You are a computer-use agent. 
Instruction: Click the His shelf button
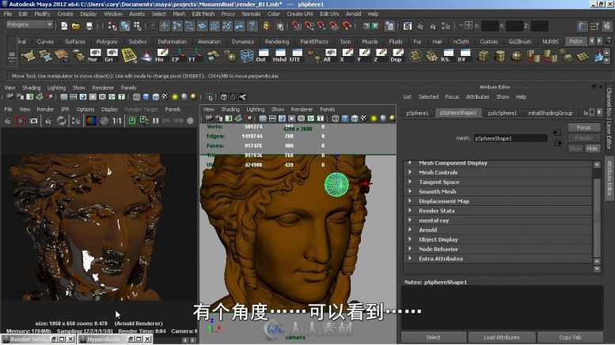point(161,55)
